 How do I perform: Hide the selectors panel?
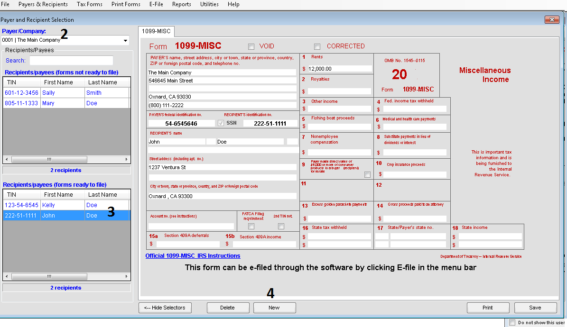point(165,308)
